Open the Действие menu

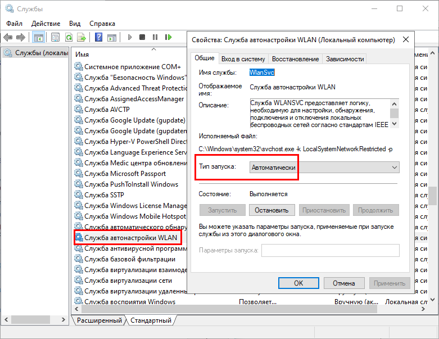tap(46, 24)
